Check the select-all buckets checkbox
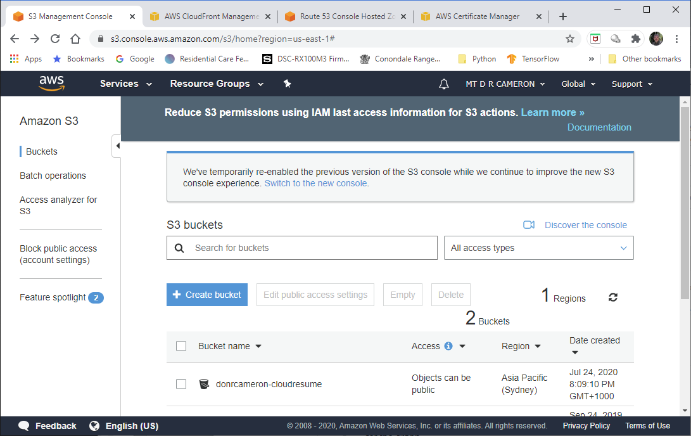 (181, 346)
